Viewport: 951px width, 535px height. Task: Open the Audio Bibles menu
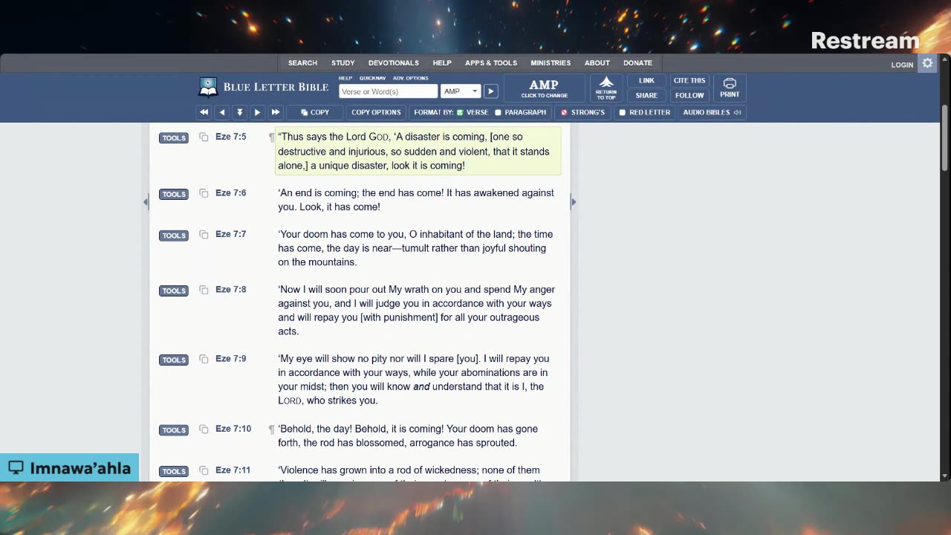point(712,112)
